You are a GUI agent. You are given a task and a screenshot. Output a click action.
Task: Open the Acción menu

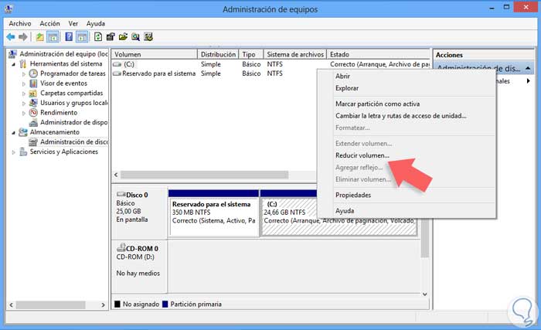[x=49, y=23]
